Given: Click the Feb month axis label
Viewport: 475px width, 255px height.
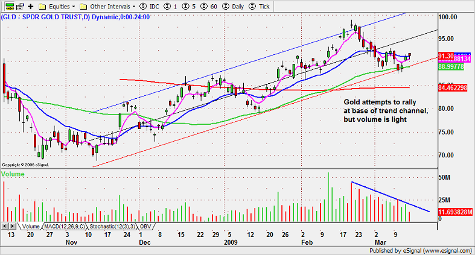Looking at the screenshot, I should (307, 242).
